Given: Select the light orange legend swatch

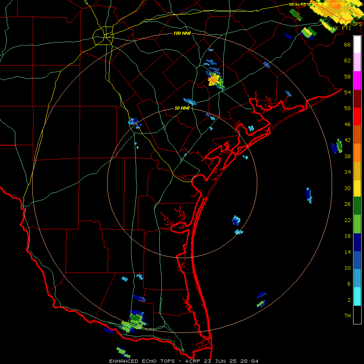Looking at the screenshot, I should (357, 153).
